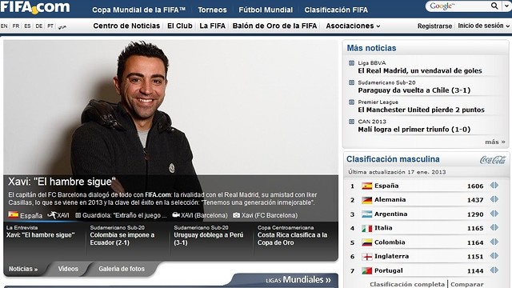This screenshot has height=288, width=512.
Task: Open Paraguay da vuelta a Chile (3-1)
Action: click(414, 90)
